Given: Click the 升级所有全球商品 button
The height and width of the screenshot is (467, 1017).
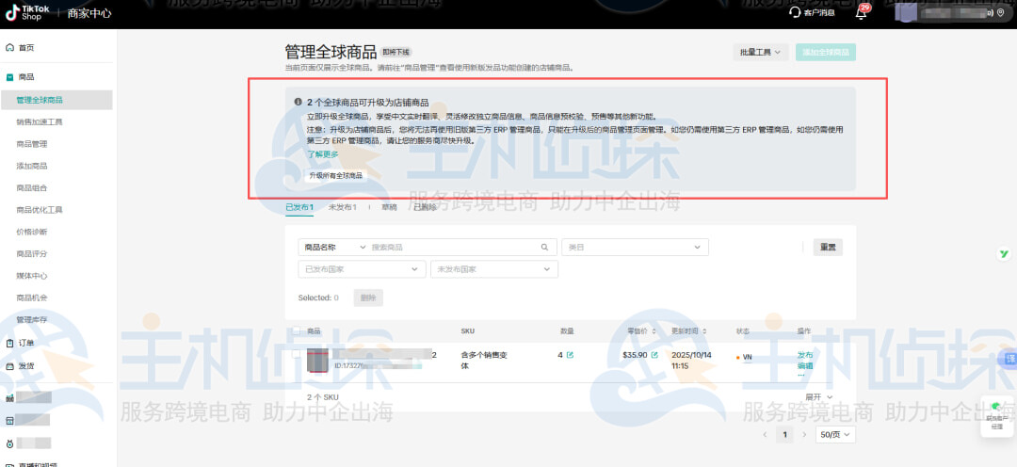Looking at the screenshot, I should coord(336,175).
